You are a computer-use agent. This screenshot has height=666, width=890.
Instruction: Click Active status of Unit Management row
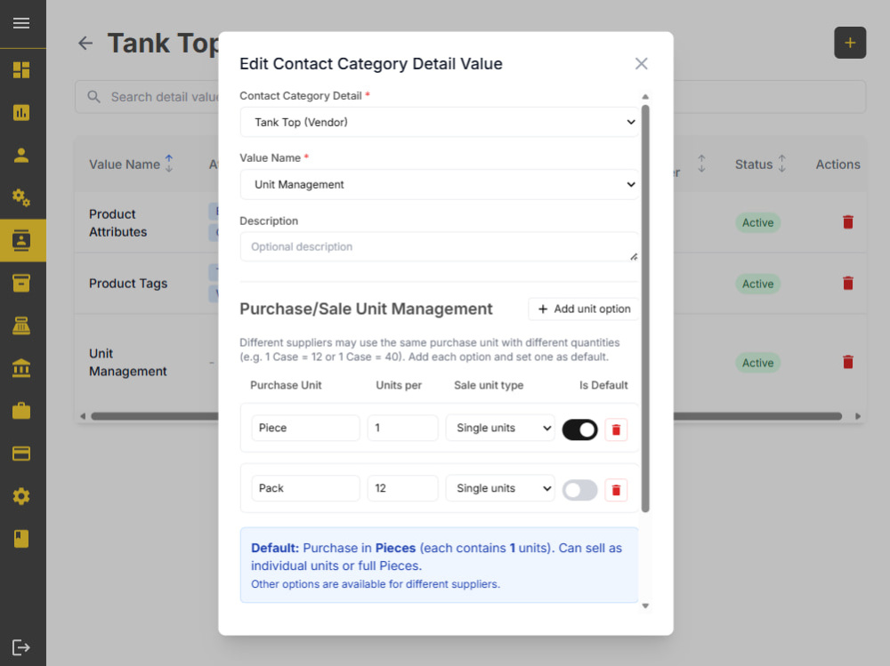[x=757, y=363]
